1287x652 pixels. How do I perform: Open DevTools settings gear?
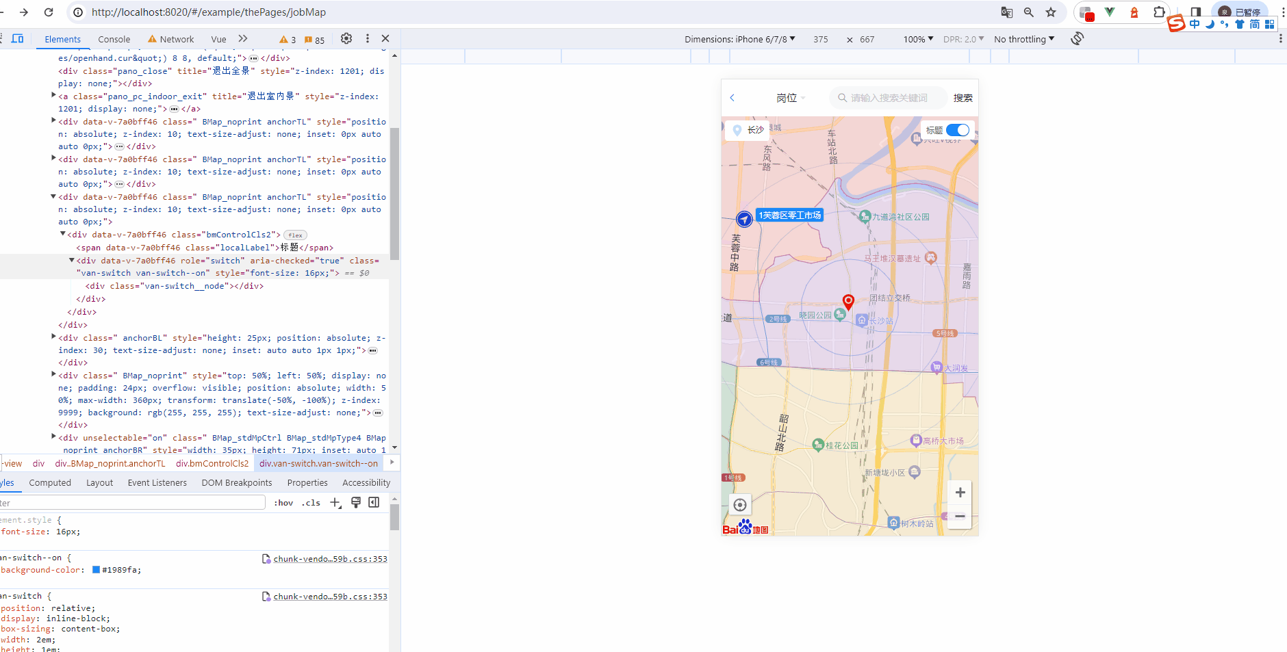pyautogui.click(x=346, y=39)
